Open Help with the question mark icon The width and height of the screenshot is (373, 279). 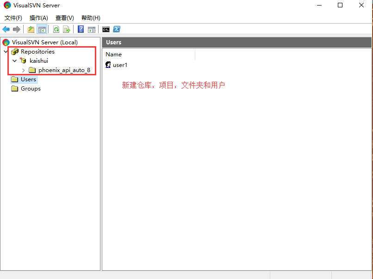tap(81, 29)
